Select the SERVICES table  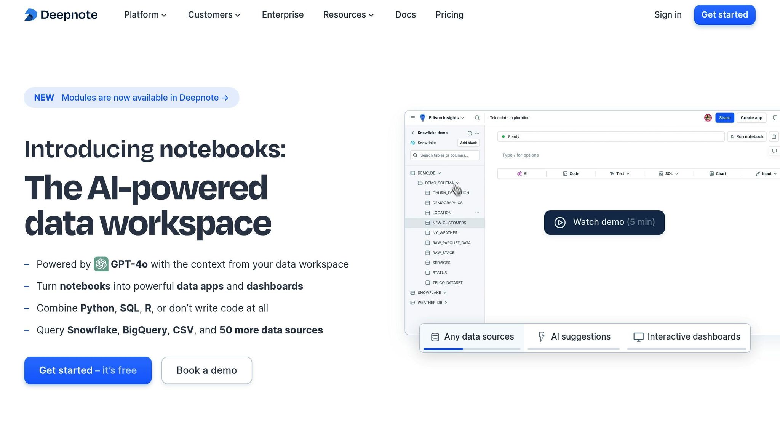[x=441, y=263]
